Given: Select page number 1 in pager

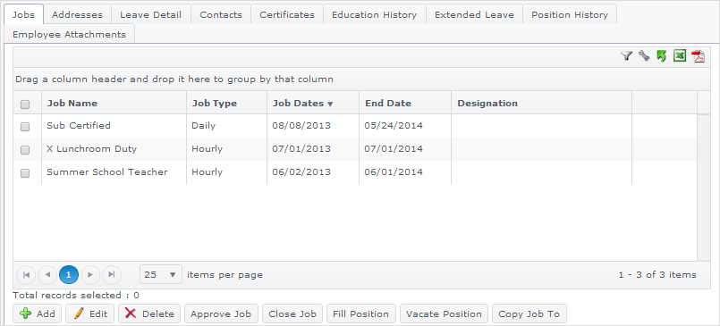Looking at the screenshot, I should (x=69, y=275).
